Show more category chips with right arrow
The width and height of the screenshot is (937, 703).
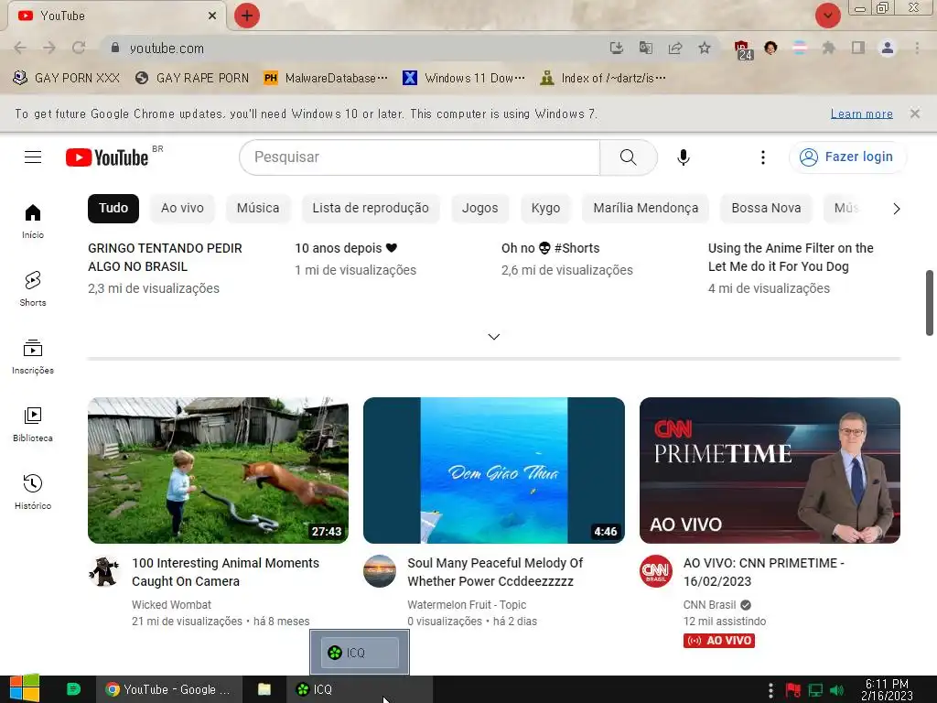(896, 209)
